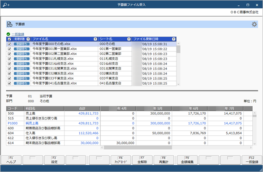Click the search plus icon in title bar

[x=6, y=5]
